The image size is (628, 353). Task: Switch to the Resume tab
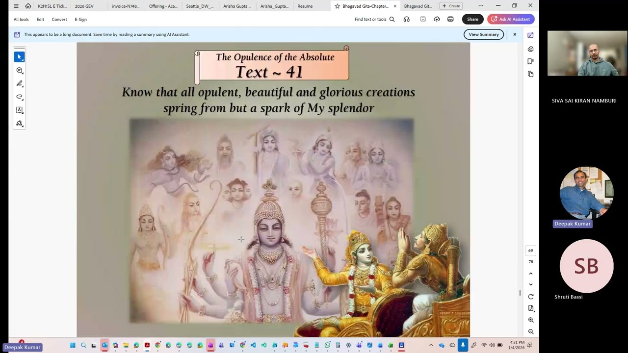point(305,6)
